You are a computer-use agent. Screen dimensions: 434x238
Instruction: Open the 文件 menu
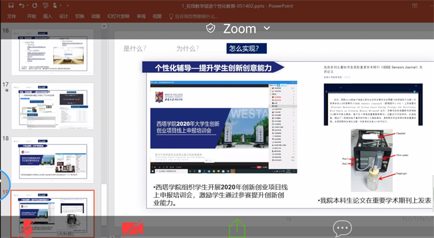tap(12, 16)
